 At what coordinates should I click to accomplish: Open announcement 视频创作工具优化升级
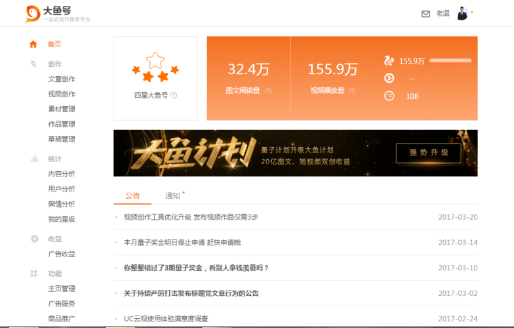coord(191,217)
